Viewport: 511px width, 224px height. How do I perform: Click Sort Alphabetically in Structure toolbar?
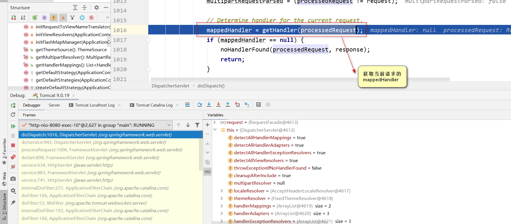pyautogui.click(x=23, y=18)
